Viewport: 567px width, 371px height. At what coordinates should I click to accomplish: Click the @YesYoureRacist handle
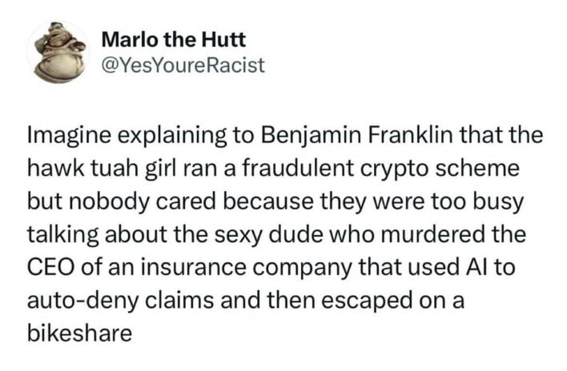[x=183, y=65]
